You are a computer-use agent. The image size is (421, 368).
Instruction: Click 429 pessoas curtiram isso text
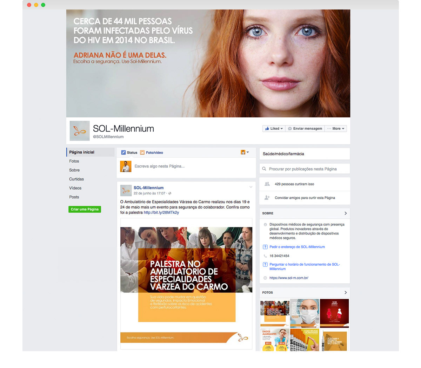click(294, 184)
